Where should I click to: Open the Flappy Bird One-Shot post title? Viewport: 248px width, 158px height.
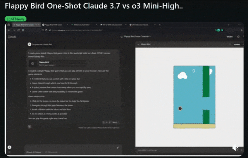(x=94, y=6)
